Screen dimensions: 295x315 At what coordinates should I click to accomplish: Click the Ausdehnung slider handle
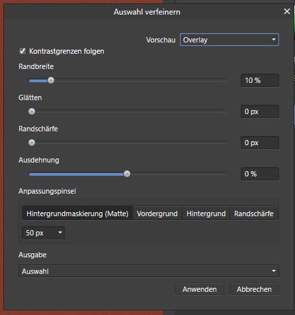[x=127, y=174]
